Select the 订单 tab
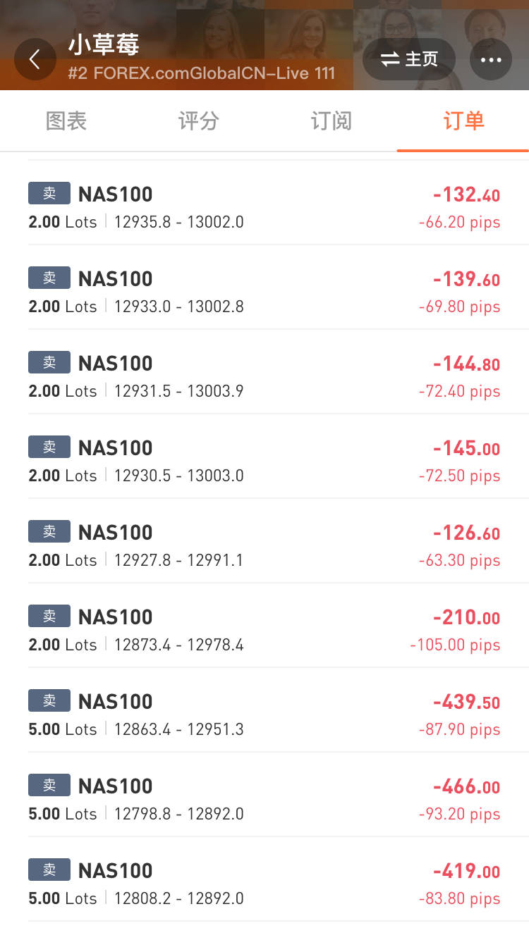The image size is (529, 940). pyautogui.click(x=463, y=121)
